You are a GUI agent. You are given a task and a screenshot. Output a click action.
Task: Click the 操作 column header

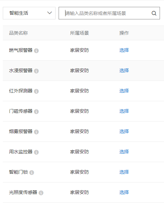[x=124, y=33]
